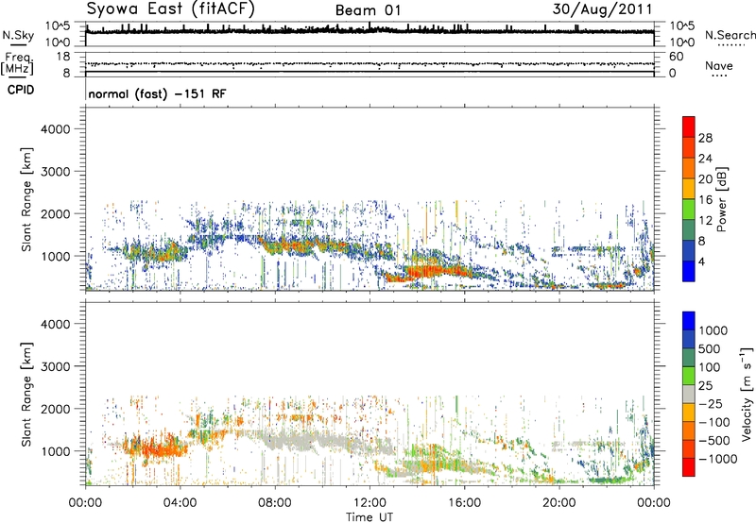Click the '60' tick on Nave axis

pyautogui.click(x=676, y=57)
